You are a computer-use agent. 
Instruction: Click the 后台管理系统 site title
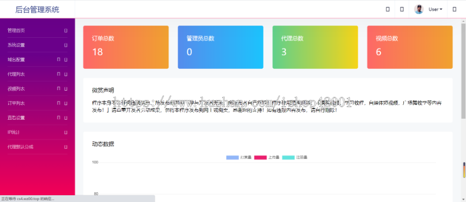(37, 9)
